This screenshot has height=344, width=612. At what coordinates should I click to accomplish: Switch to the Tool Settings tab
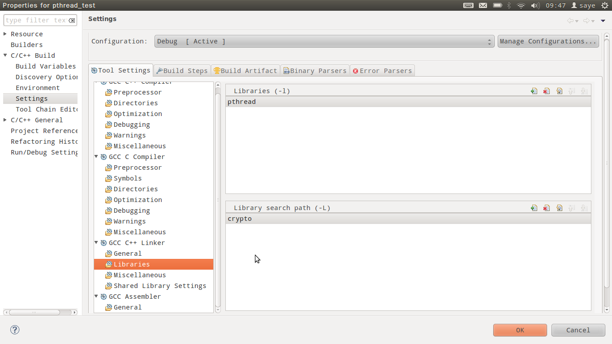121,70
